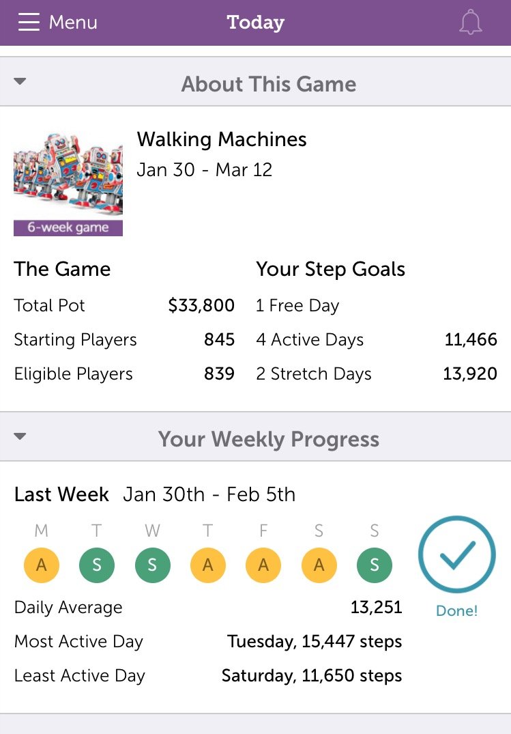511x734 pixels.
Task: Tap Sunday's green S day badge
Action: point(375,565)
